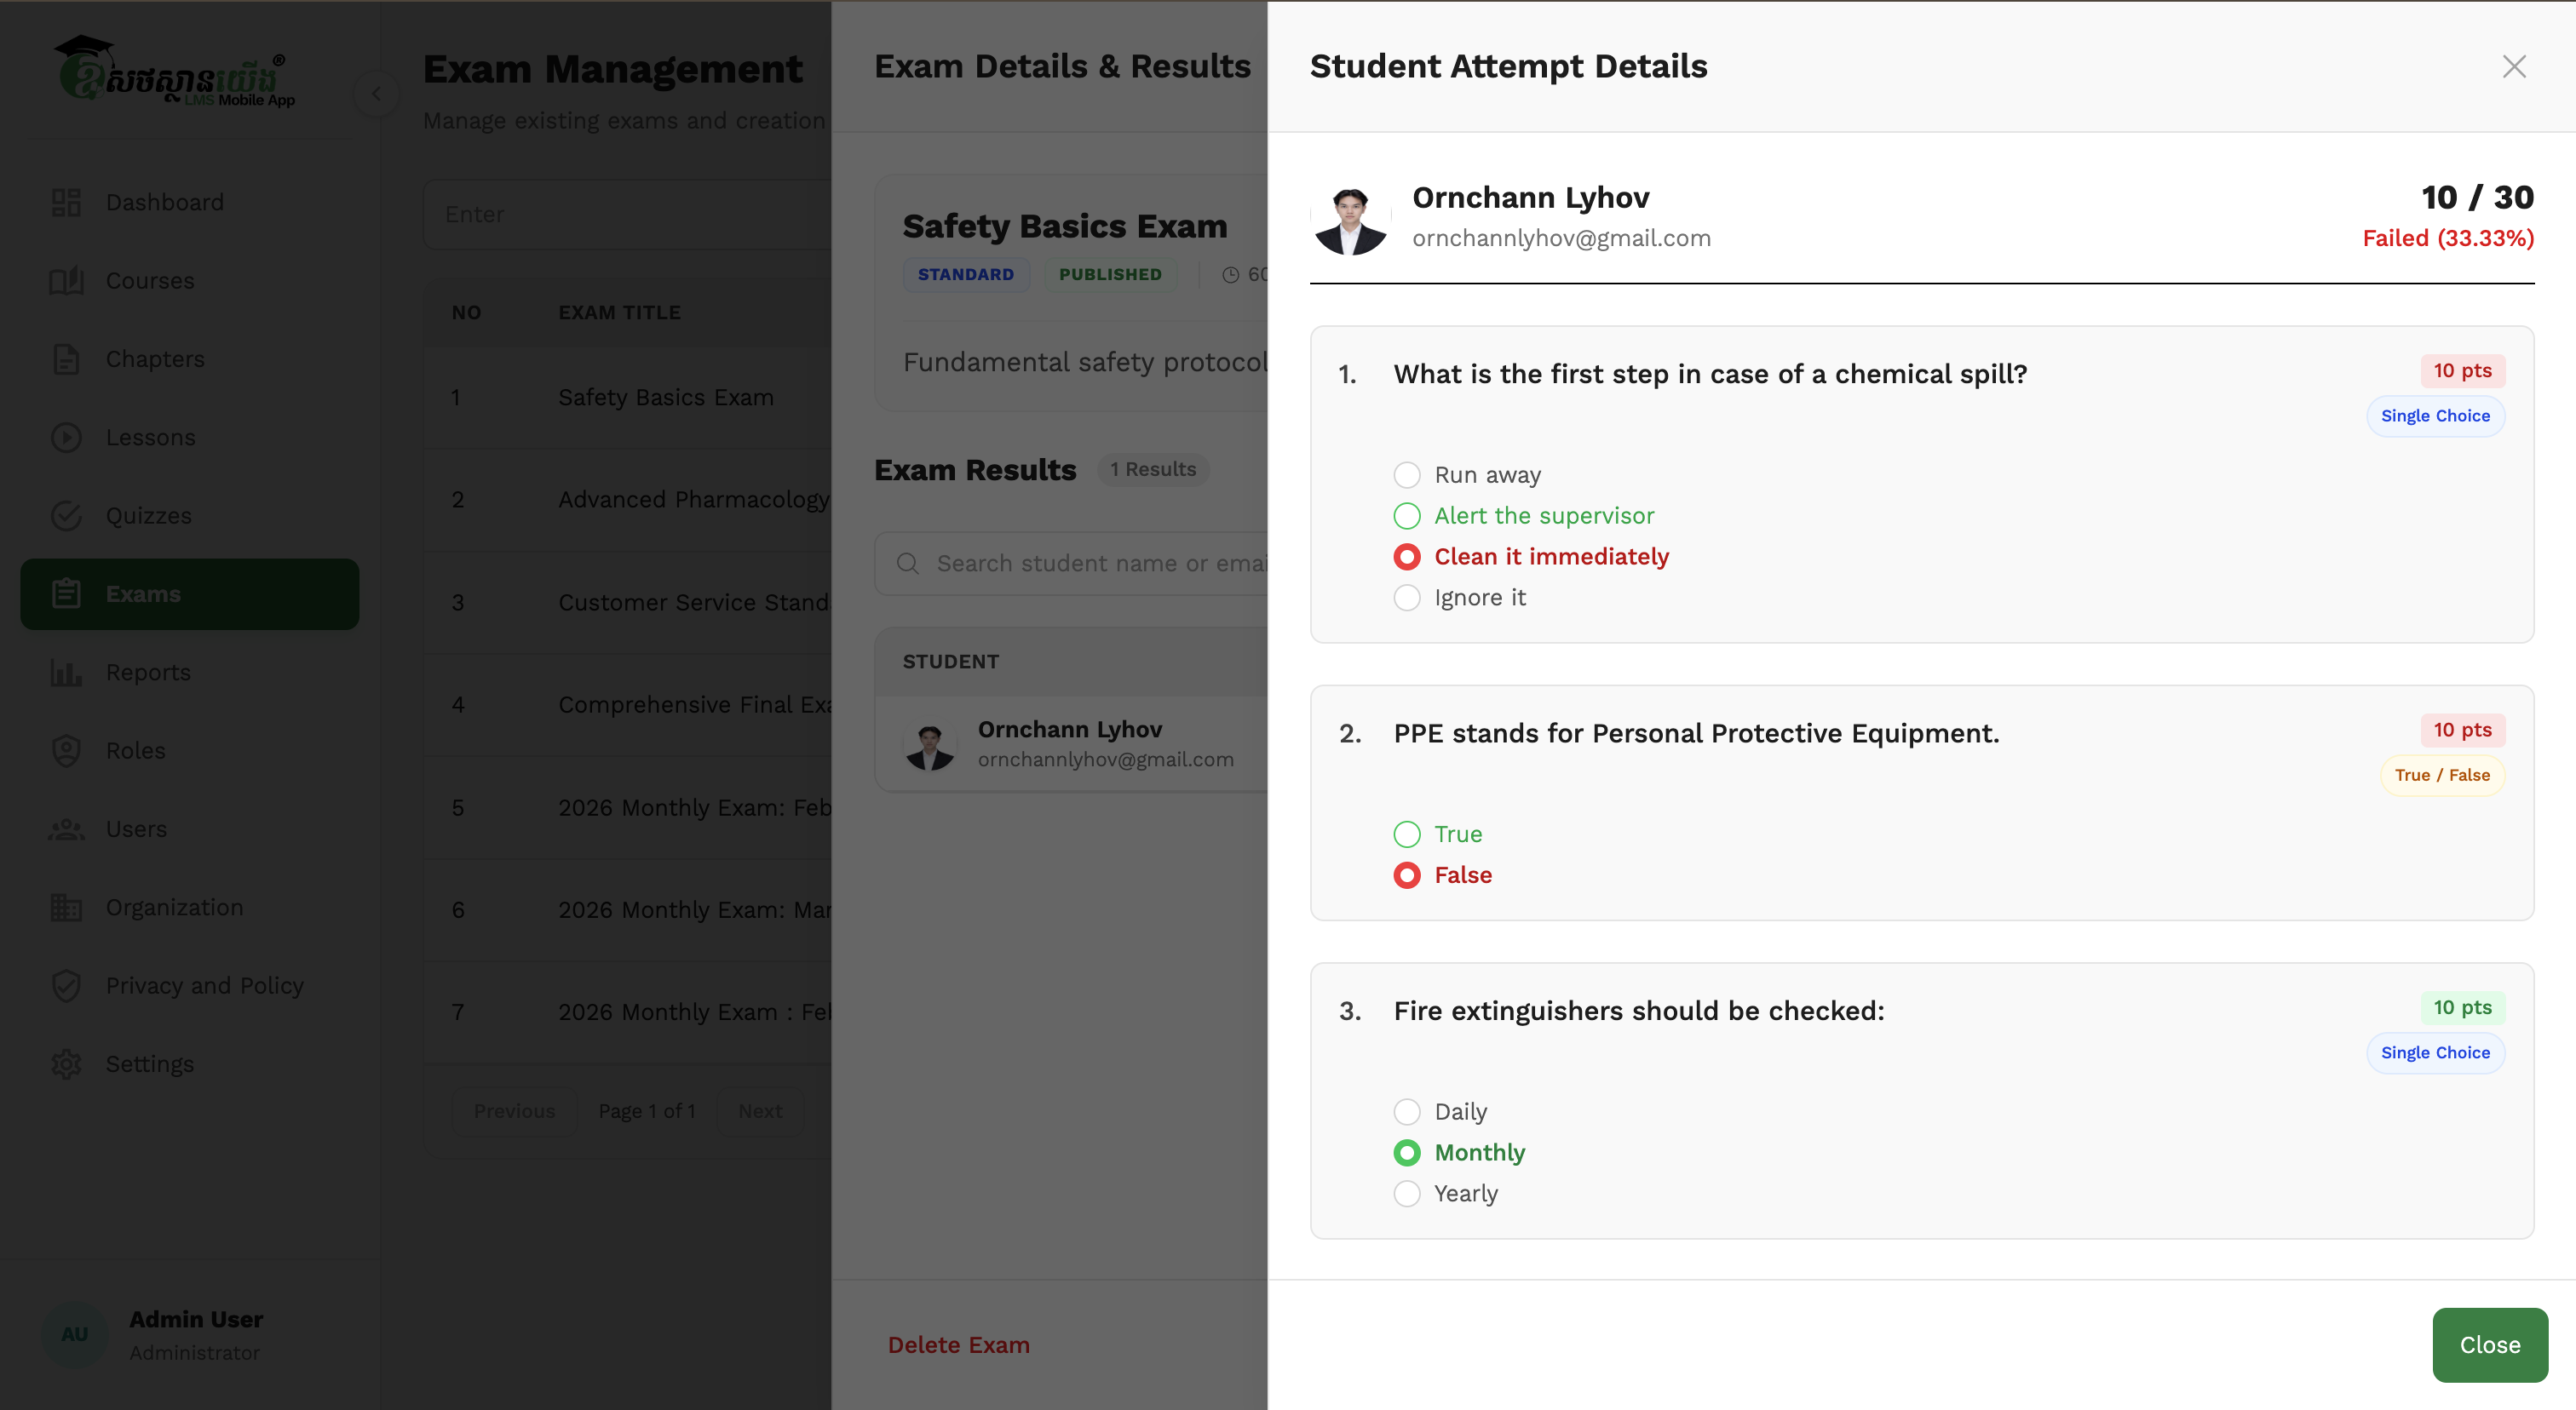
Task: Open the Chapters section
Action: click(x=155, y=358)
